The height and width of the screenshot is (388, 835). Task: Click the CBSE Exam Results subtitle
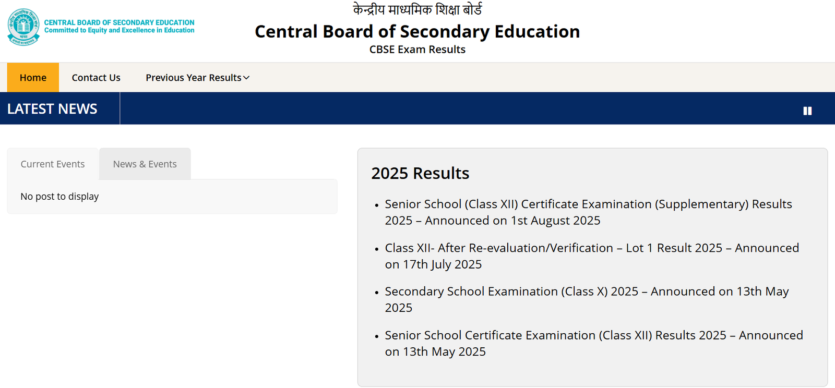click(417, 50)
